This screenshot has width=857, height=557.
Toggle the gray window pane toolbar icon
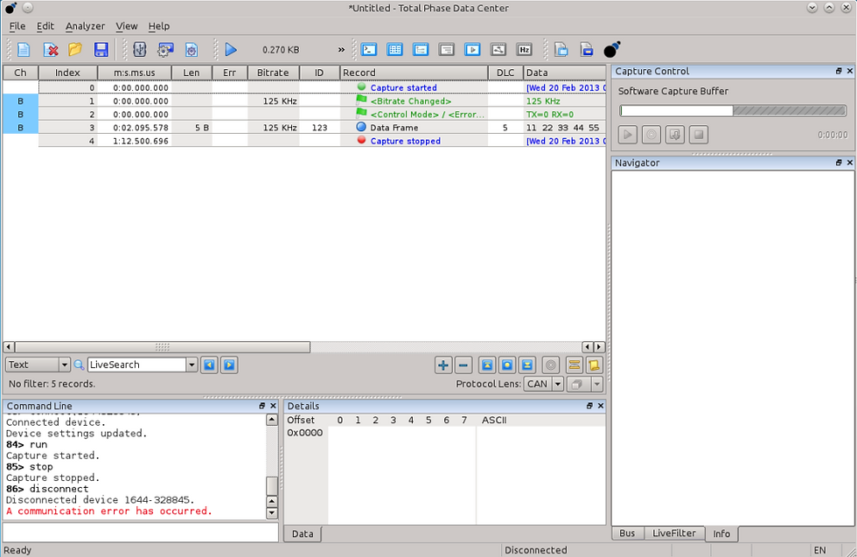(x=447, y=50)
